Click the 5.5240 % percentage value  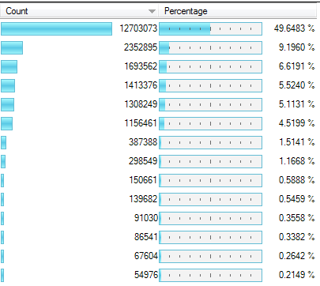(x=296, y=85)
